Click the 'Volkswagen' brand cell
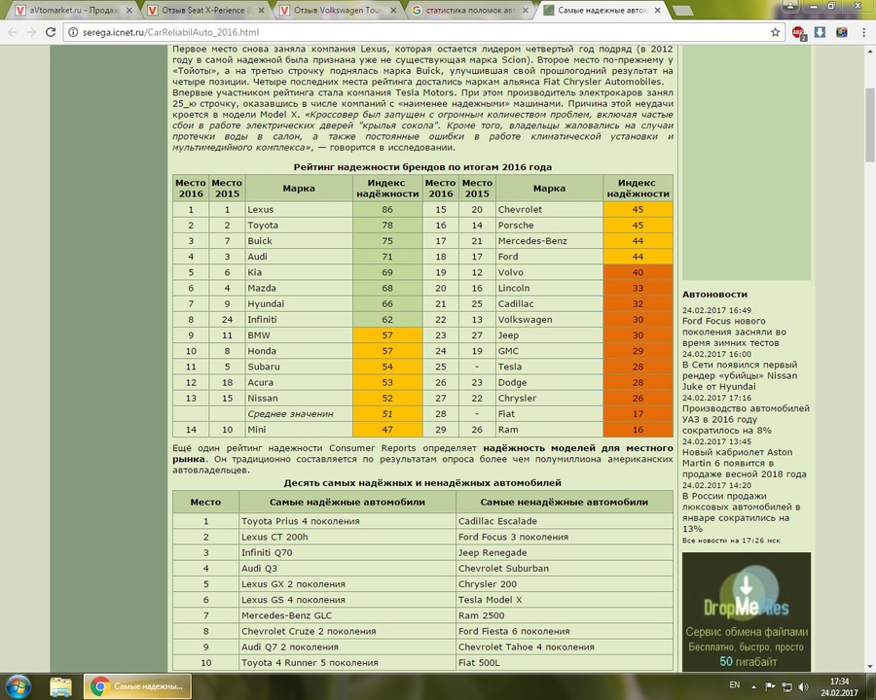 pyautogui.click(x=549, y=319)
